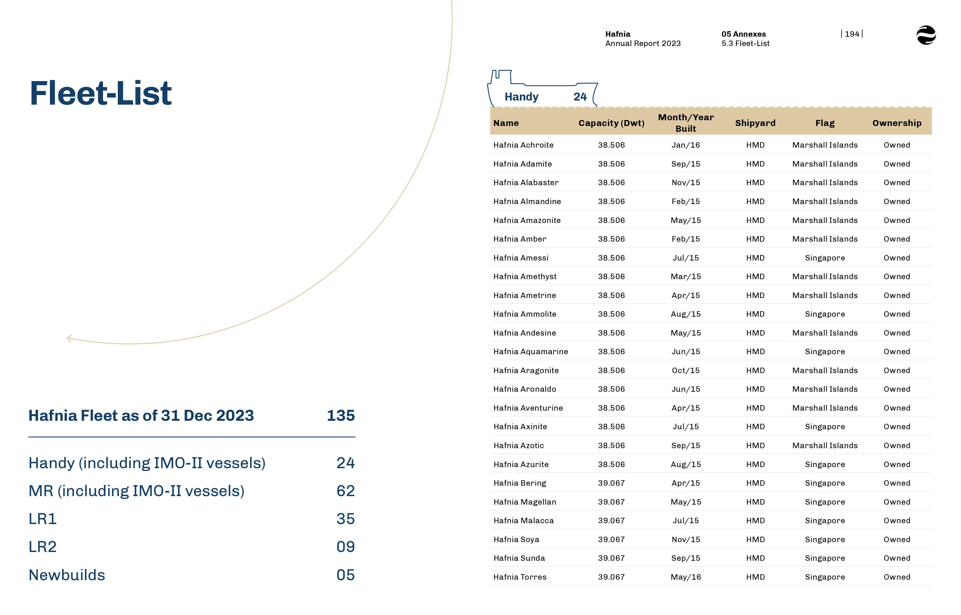The height and width of the screenshot is (615, 961).
Task: Click the LR1 fleet summary line
Action: pos(43,519)
